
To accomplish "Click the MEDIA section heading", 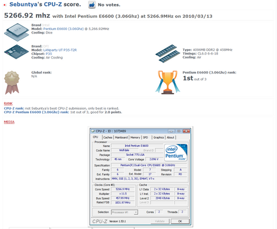I will (9, 122).
